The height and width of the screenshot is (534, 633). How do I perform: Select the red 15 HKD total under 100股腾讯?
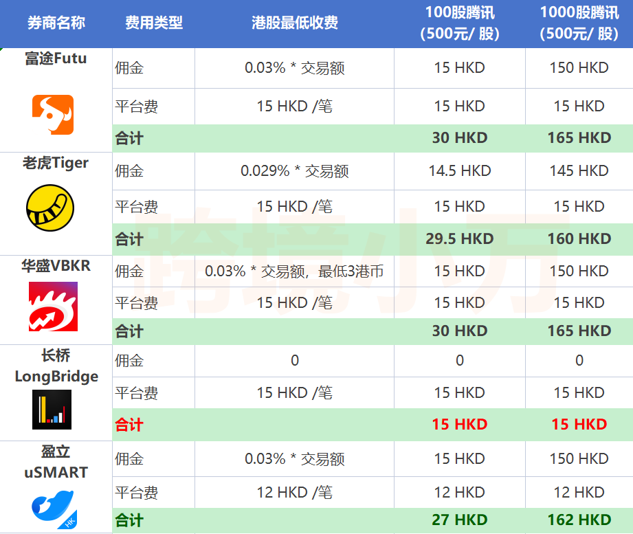[460, 425]
